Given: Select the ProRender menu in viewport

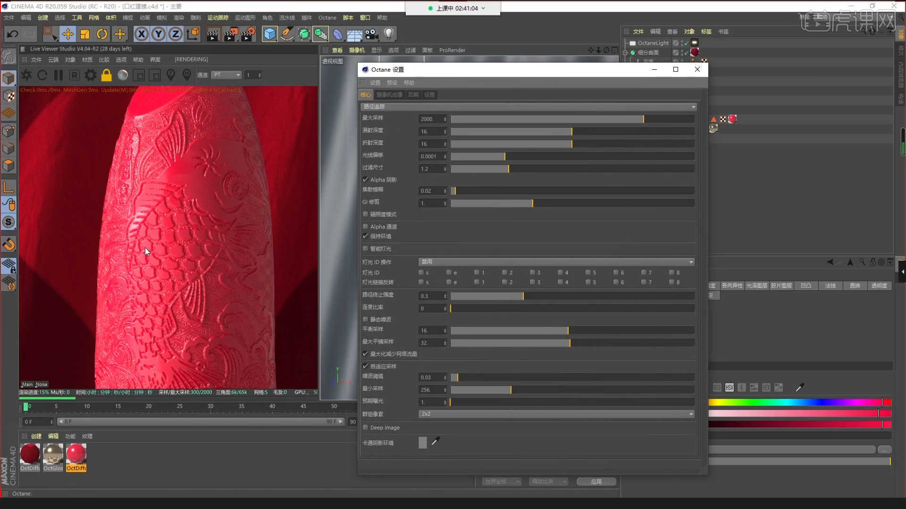Looking at the screenshot, I should coord(452,50).
